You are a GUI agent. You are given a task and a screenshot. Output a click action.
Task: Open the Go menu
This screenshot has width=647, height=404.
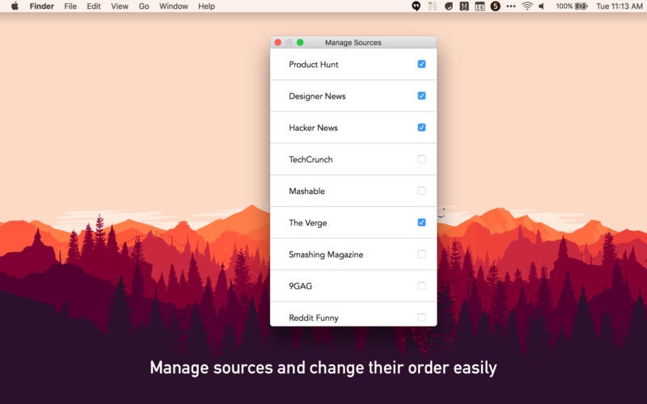144,6
